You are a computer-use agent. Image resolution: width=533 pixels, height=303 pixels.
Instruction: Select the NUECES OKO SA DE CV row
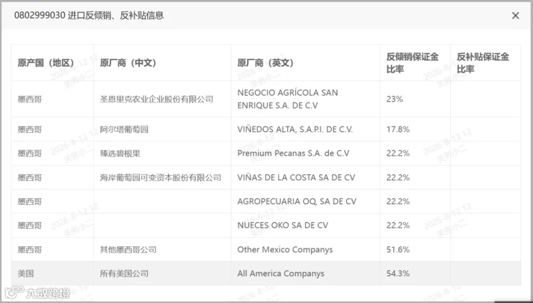266,225
